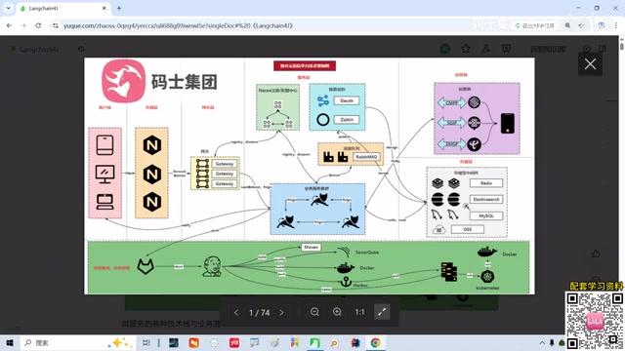The height and width of the screenshot is (351, 625).
Task: Click the zoom magnifier icon in the address bar
Action: pos(567,25)
